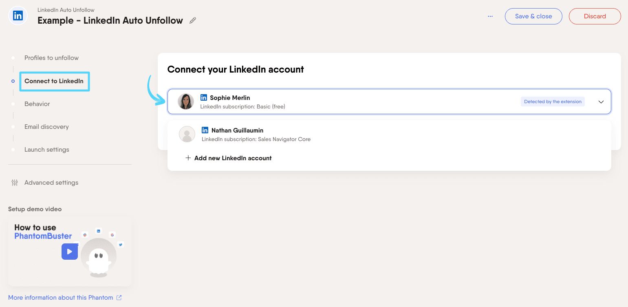
Task: Open the How to use PhantomBuster thumbnail
Action: coord(70,251)
